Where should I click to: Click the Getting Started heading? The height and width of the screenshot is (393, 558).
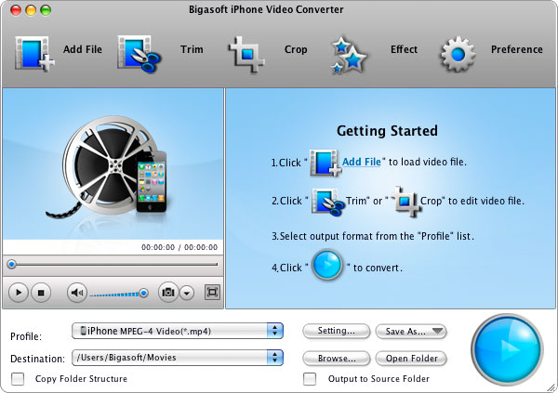click(x=387, y=130)
